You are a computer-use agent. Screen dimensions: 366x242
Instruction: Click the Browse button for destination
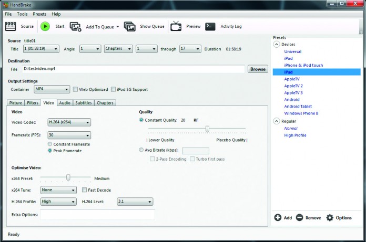(x=258, y=69)
